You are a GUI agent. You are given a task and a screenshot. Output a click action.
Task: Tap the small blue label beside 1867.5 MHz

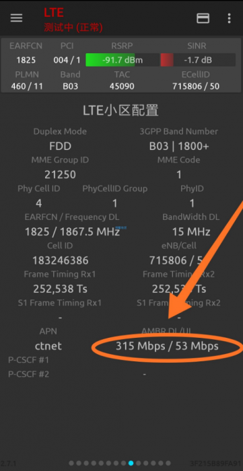click(123, 227)
